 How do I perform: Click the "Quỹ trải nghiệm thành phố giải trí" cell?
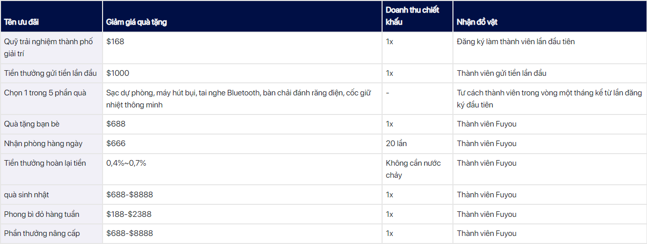click(x=48, y=47)
